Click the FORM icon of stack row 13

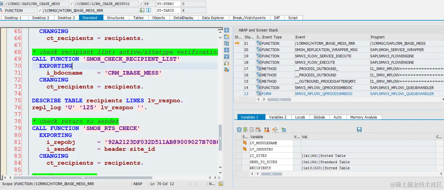pos(259,94)
